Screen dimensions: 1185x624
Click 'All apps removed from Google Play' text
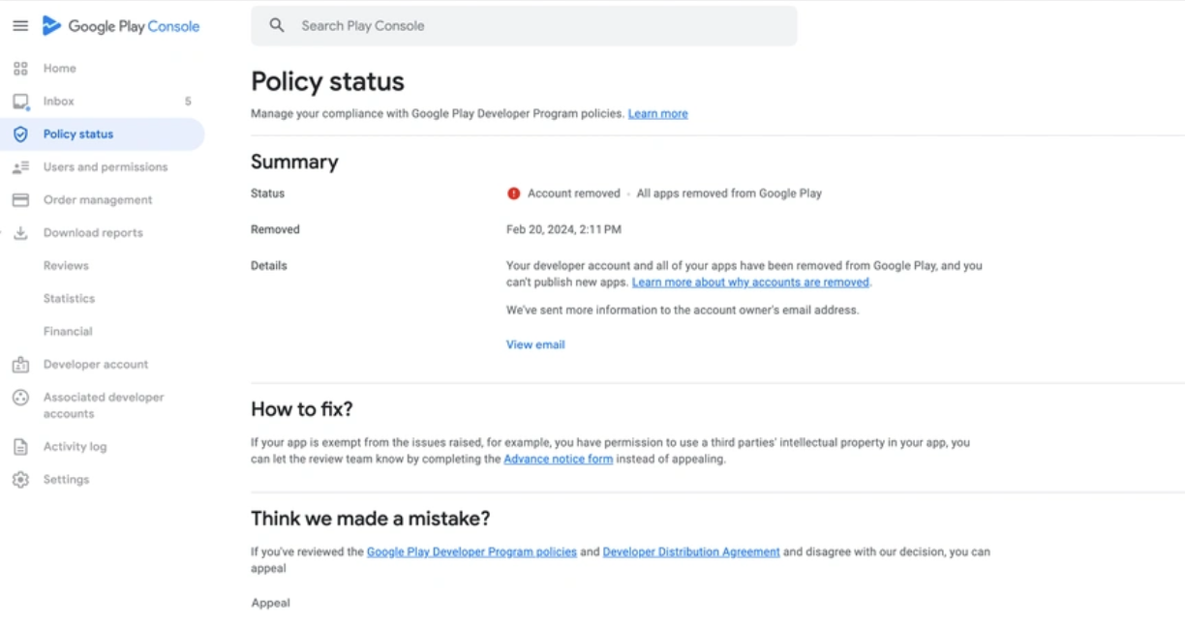coord(729,193)
